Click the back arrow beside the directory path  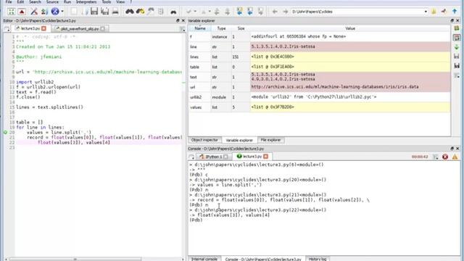[275, 12]
